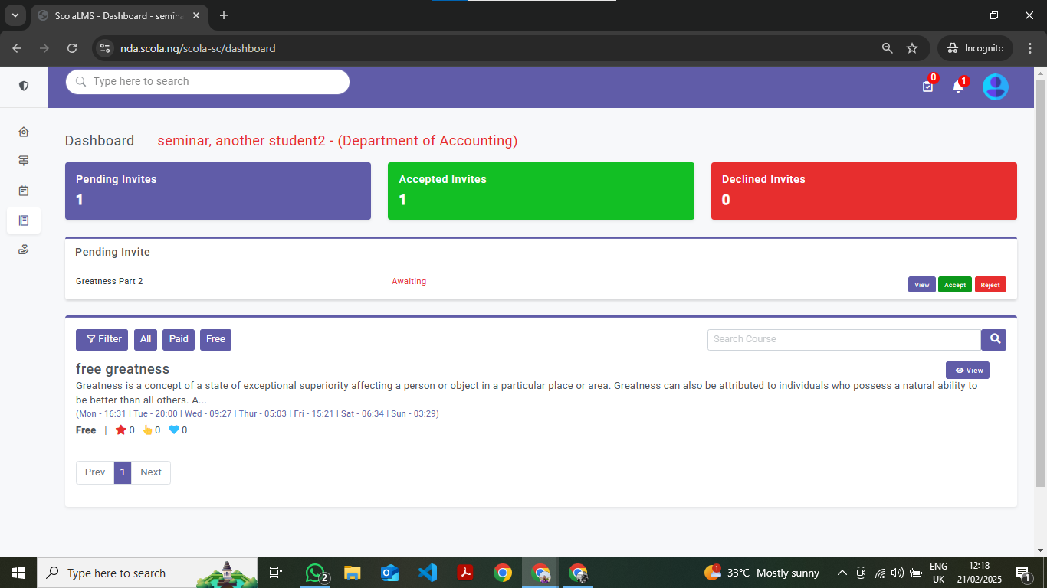Open the Chrome three-dot menu

point(1029,48)
